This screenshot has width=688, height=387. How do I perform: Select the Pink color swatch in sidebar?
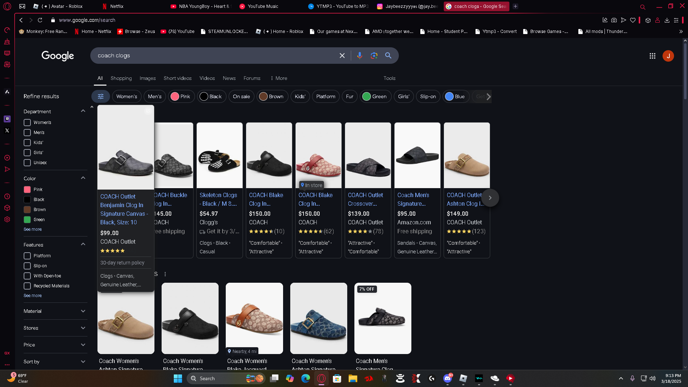(27, 190)
